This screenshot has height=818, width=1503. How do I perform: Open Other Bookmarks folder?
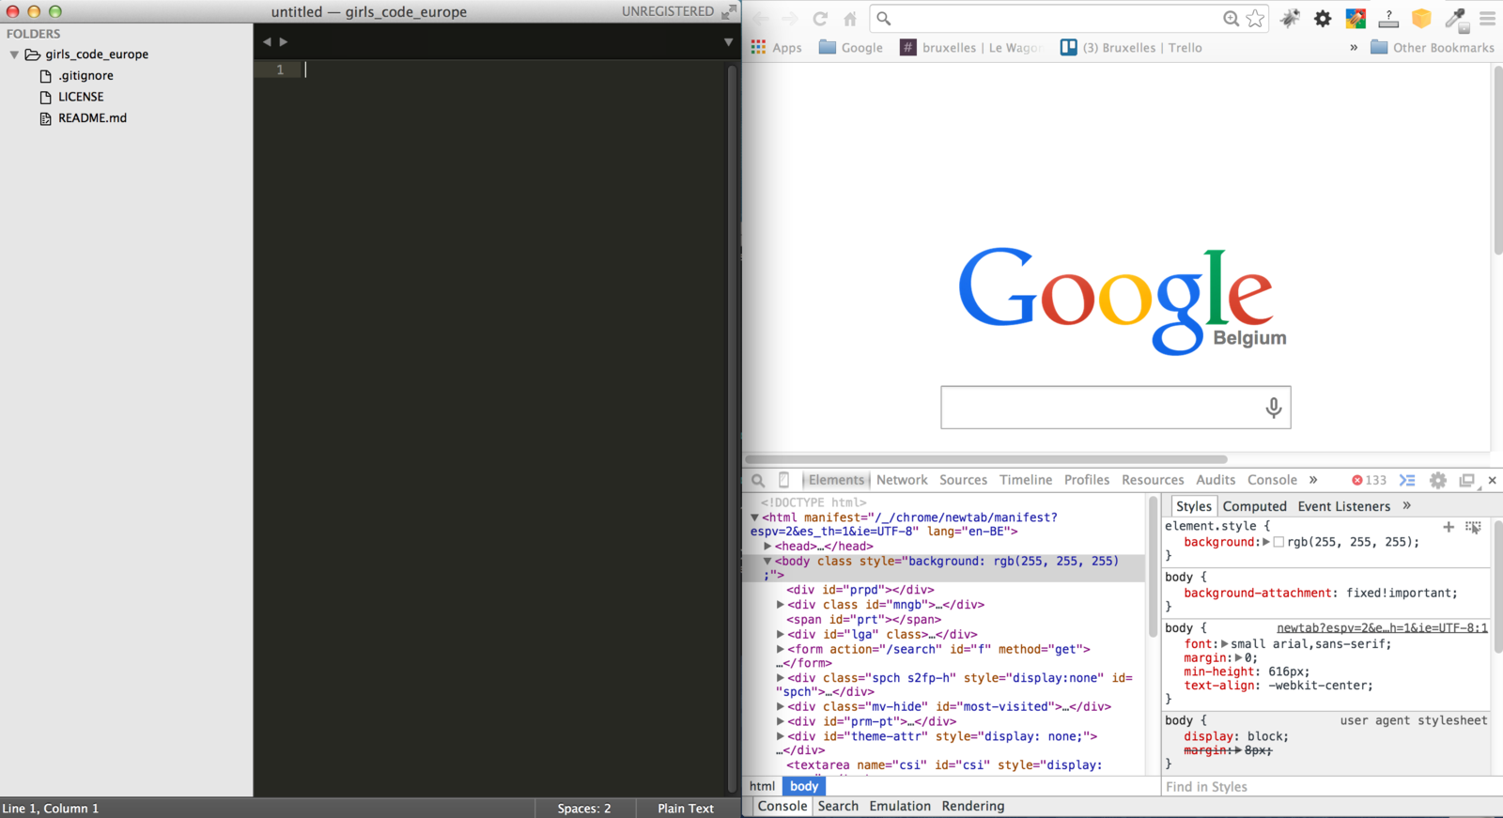[1433, 47]
